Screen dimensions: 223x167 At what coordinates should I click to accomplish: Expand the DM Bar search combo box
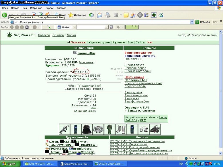point(107,27)
